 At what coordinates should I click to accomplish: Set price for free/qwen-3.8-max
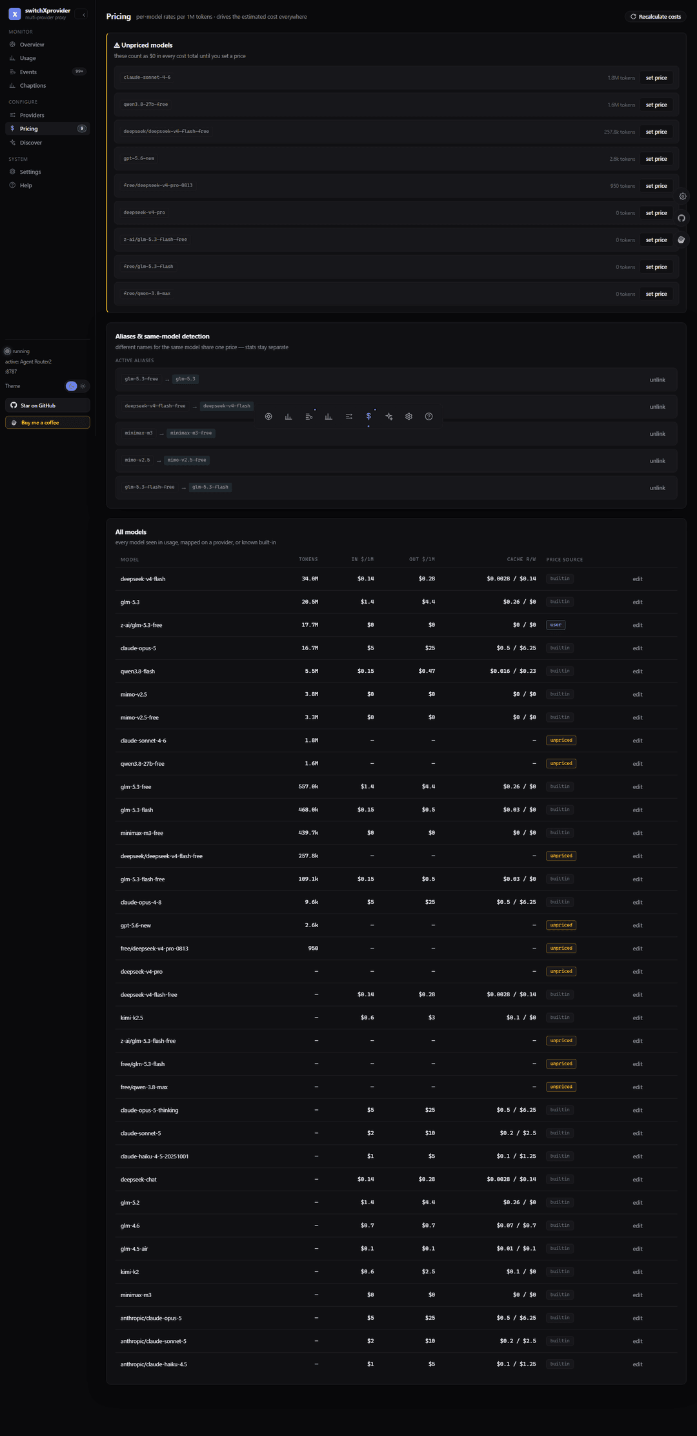pyautogui.click(x=656, y=294)
